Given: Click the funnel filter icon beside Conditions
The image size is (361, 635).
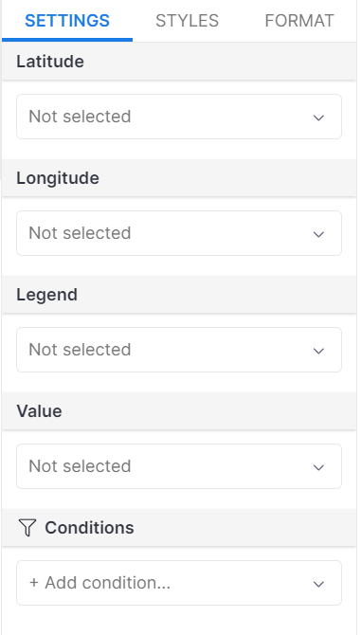Looking at the screenshot, I should tap(27, 528).
